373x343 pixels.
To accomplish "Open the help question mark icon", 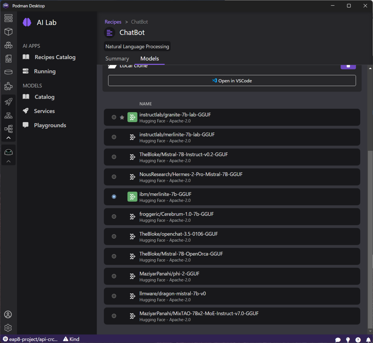I will click(x=358, y=340).
